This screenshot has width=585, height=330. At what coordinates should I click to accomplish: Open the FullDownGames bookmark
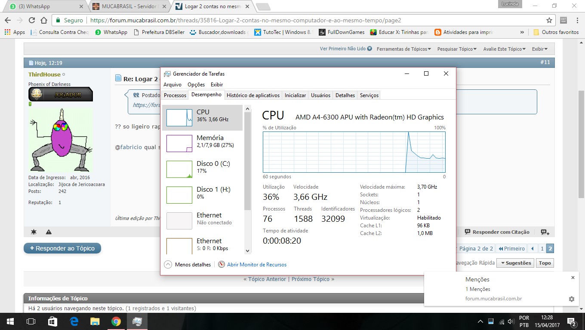342,32
